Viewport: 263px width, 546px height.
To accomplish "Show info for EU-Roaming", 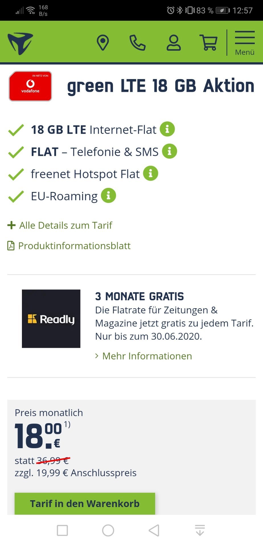I will click(x=108, y=195).
